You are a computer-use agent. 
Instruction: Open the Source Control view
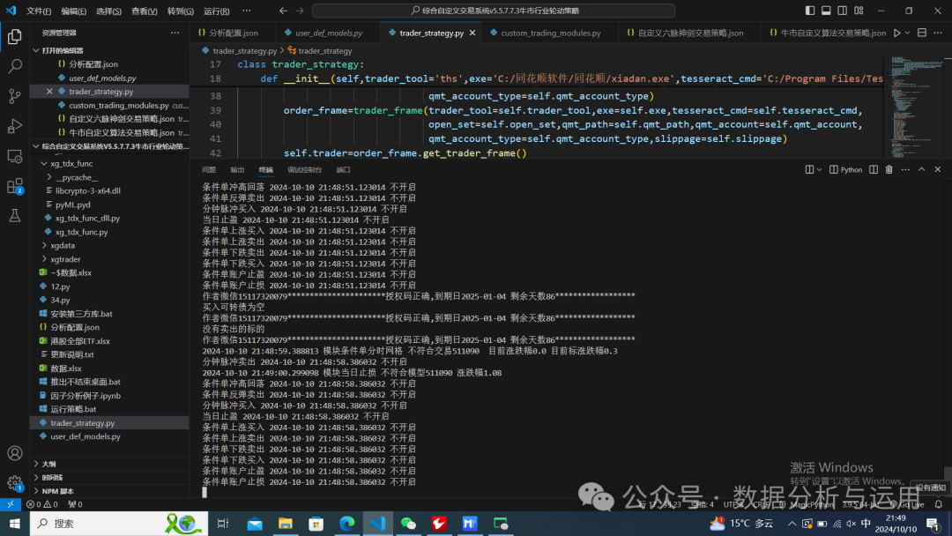click(x=15, y=96)
